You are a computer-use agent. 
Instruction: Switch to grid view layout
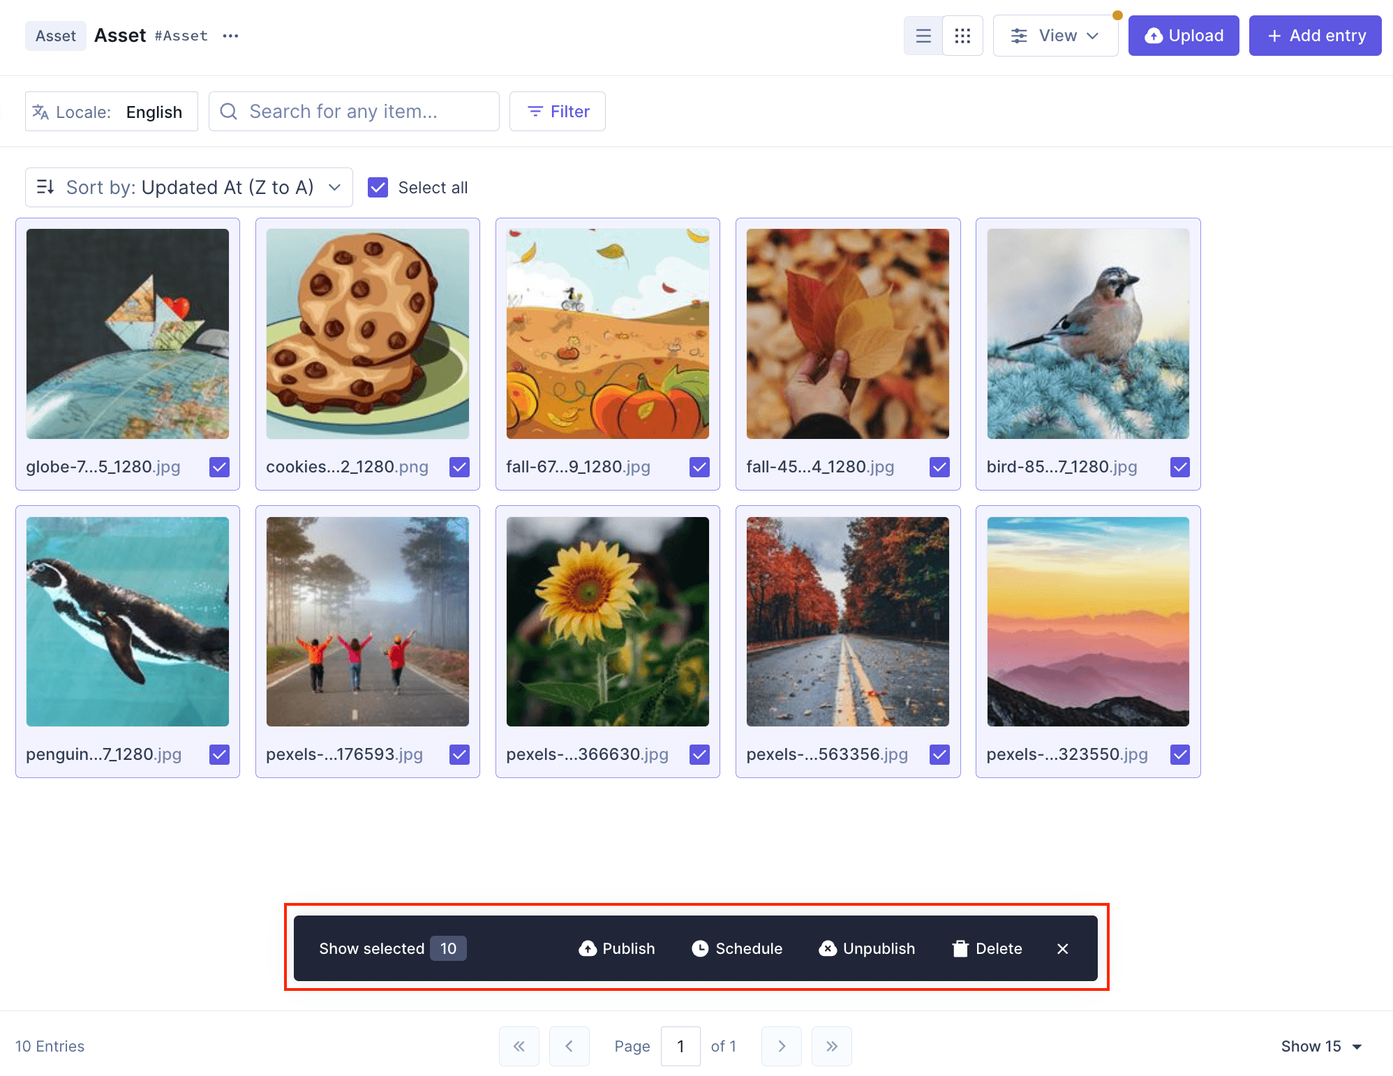click(x=962, y=35)
